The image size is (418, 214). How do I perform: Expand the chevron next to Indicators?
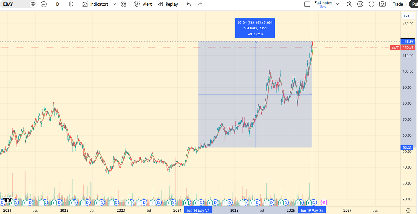coord(114,4)
